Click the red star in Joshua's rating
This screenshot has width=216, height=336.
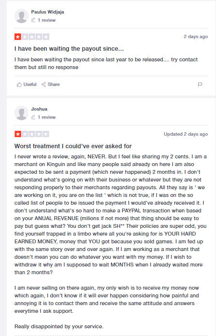(18, 134)
